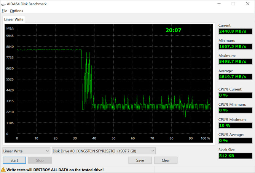Expand the Linear Write test type dropdown
255x173 pixels.
coord(26,151)
